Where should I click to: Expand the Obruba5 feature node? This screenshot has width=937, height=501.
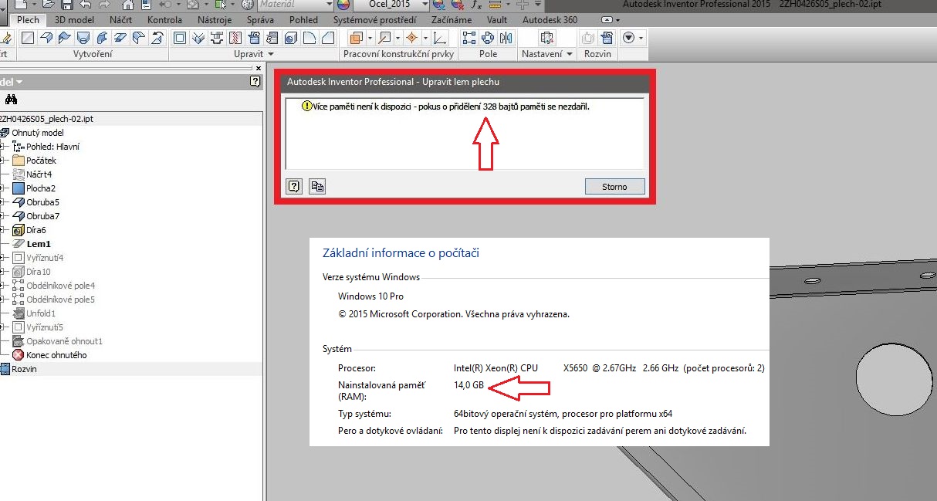(3, 202)
